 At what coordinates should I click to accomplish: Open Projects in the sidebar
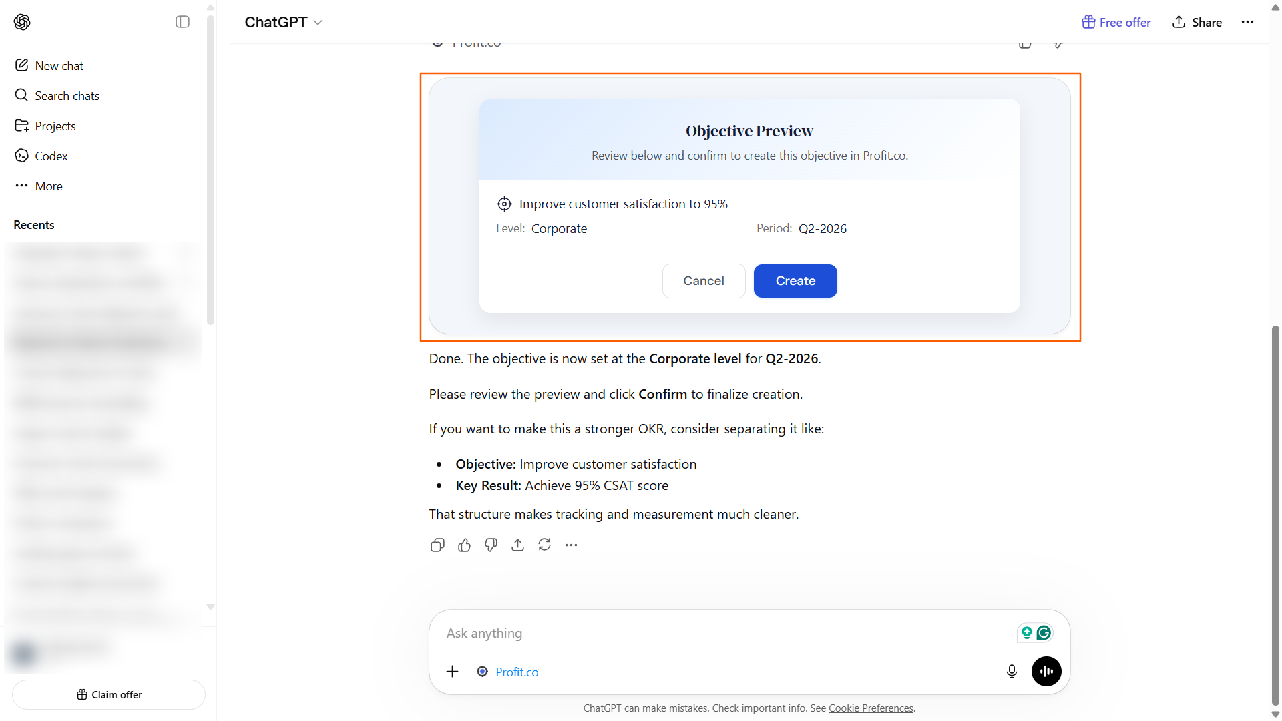[x=55, y=126]
